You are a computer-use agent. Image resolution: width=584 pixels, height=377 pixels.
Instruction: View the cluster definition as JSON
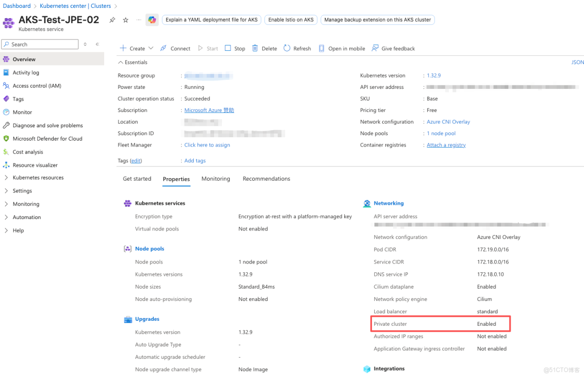pos(577,62)
